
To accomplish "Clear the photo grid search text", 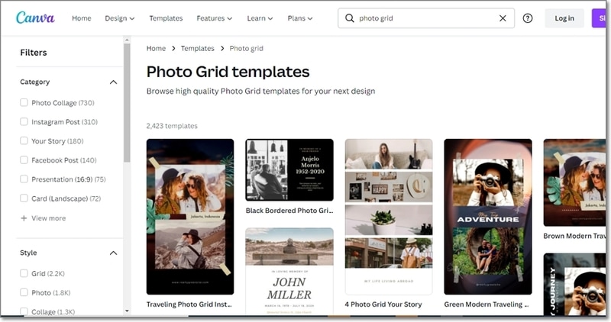I will [503, 18].
